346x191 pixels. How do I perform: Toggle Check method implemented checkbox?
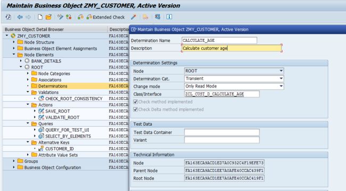click(136, 102)
